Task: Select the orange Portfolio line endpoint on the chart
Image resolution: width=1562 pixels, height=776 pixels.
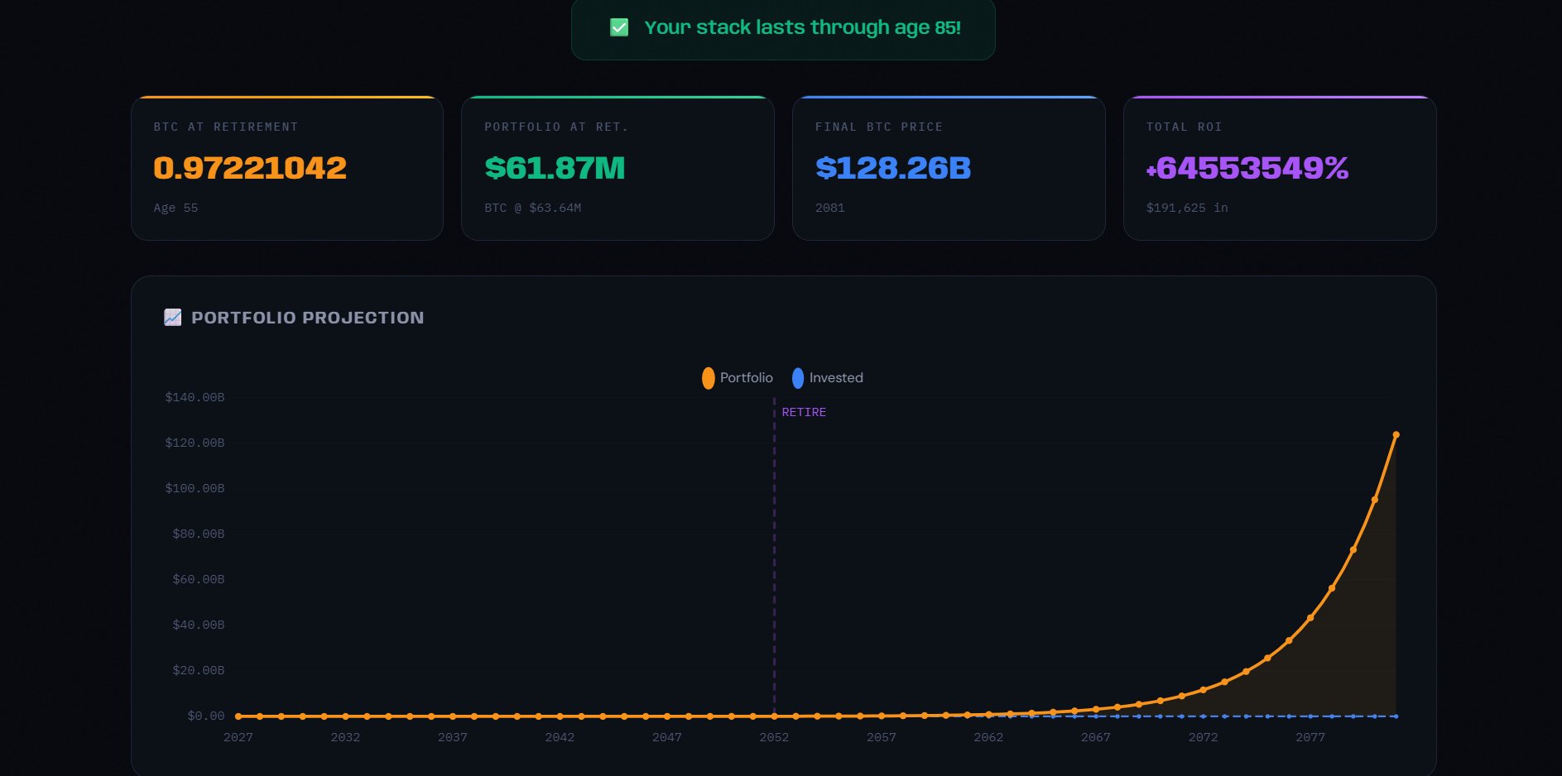Action: (x=1396, y=434)
